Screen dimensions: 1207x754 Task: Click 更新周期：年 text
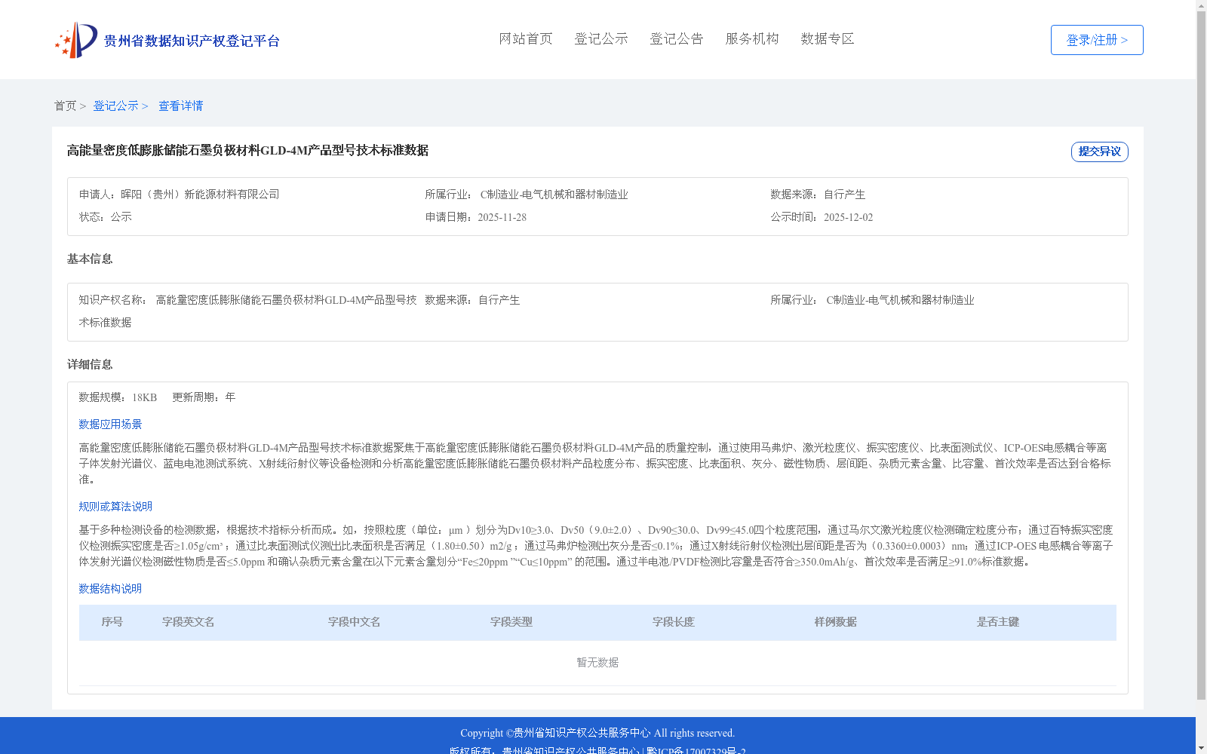tap(204, 397)
